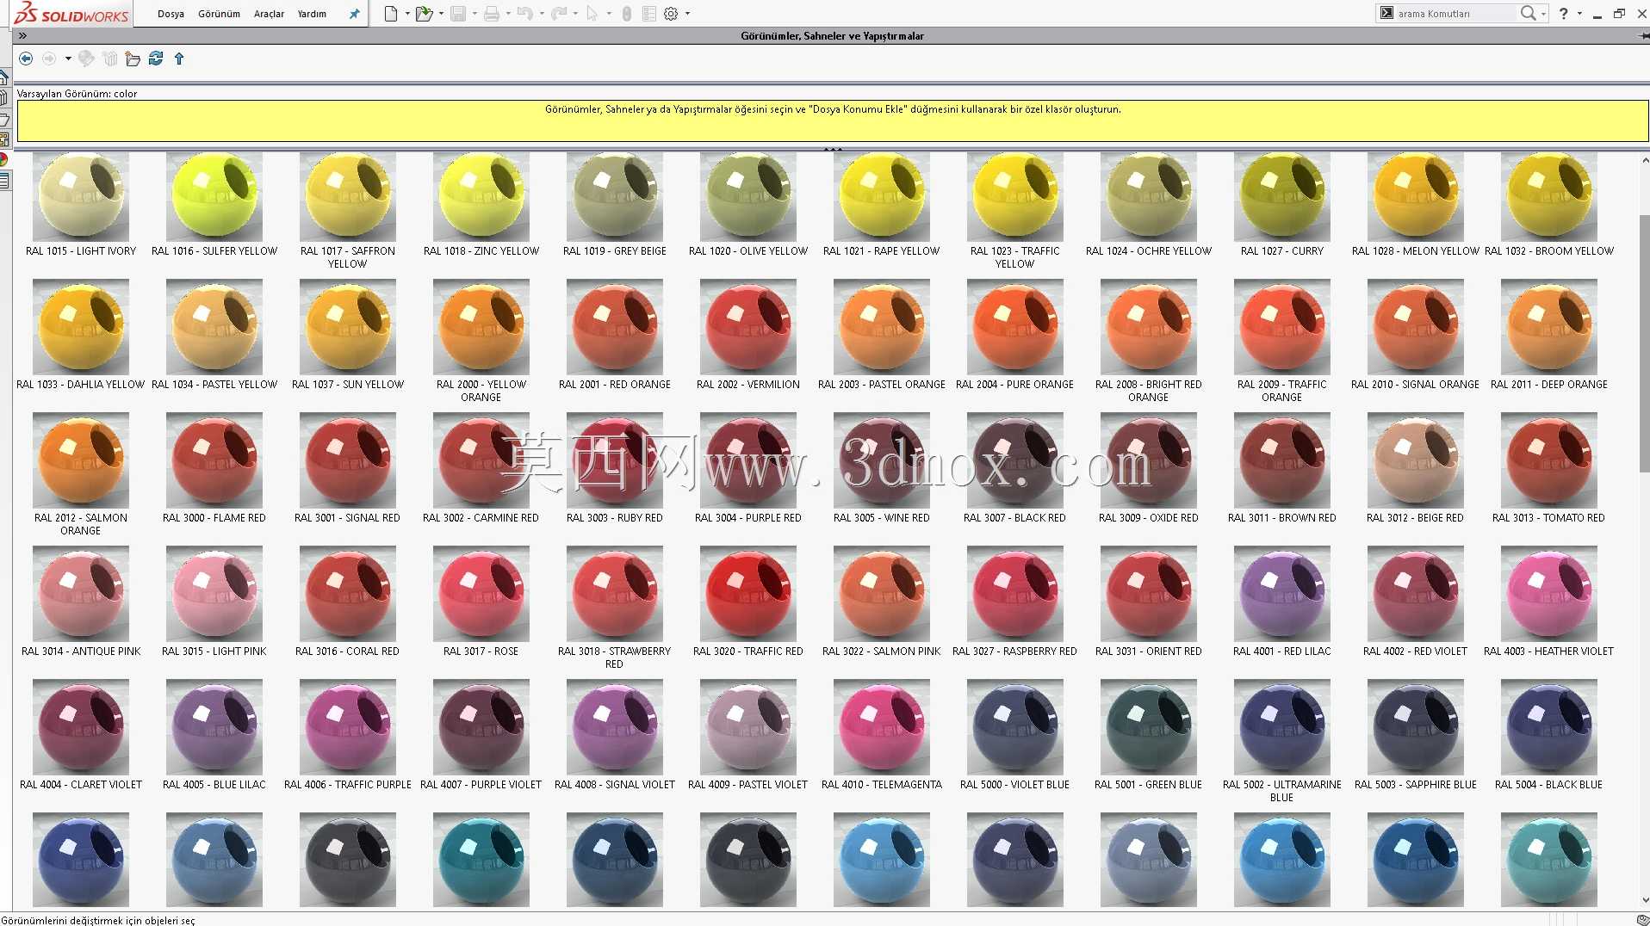Open the search type dropdown arrow
1650x926 pixels.
pyautogui.click(x=1543, y=14)
